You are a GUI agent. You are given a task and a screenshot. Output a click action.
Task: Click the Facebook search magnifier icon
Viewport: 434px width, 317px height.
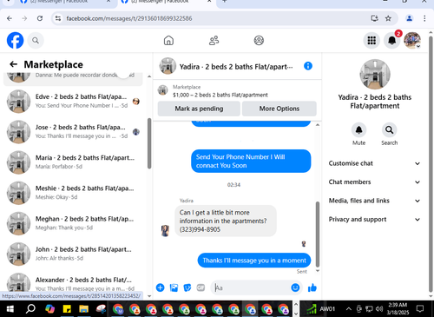click(36, 40)
